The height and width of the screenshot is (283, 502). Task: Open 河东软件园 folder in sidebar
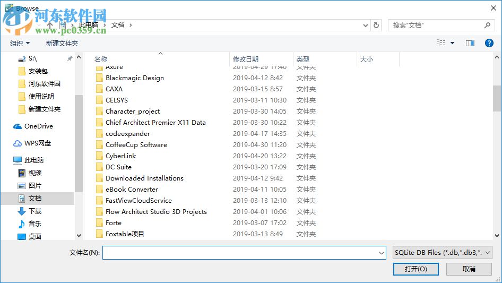(x=45, y=84)
